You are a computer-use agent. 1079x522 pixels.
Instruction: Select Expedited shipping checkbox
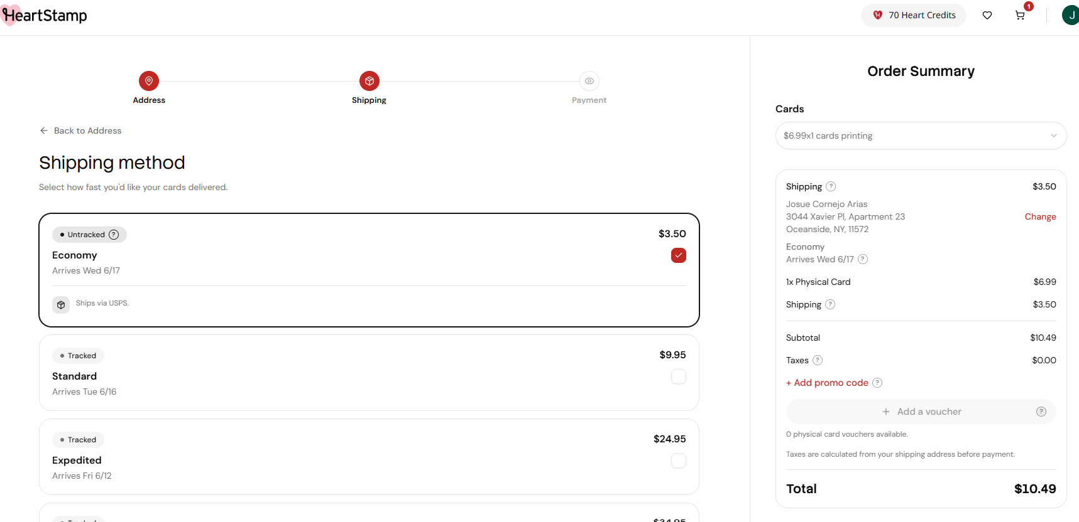[x=679, y=461]
